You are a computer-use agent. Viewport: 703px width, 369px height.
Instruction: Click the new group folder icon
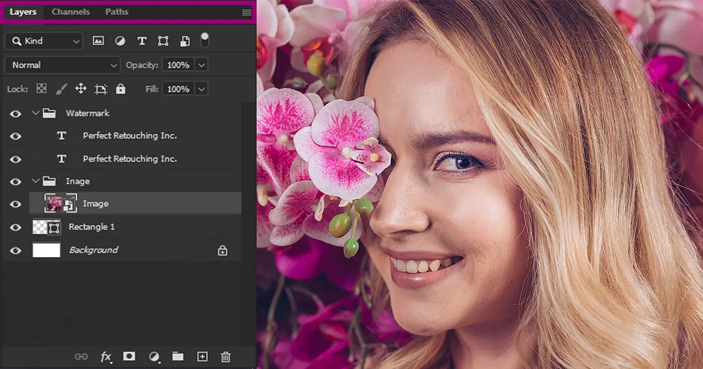(x=178, y=357)
